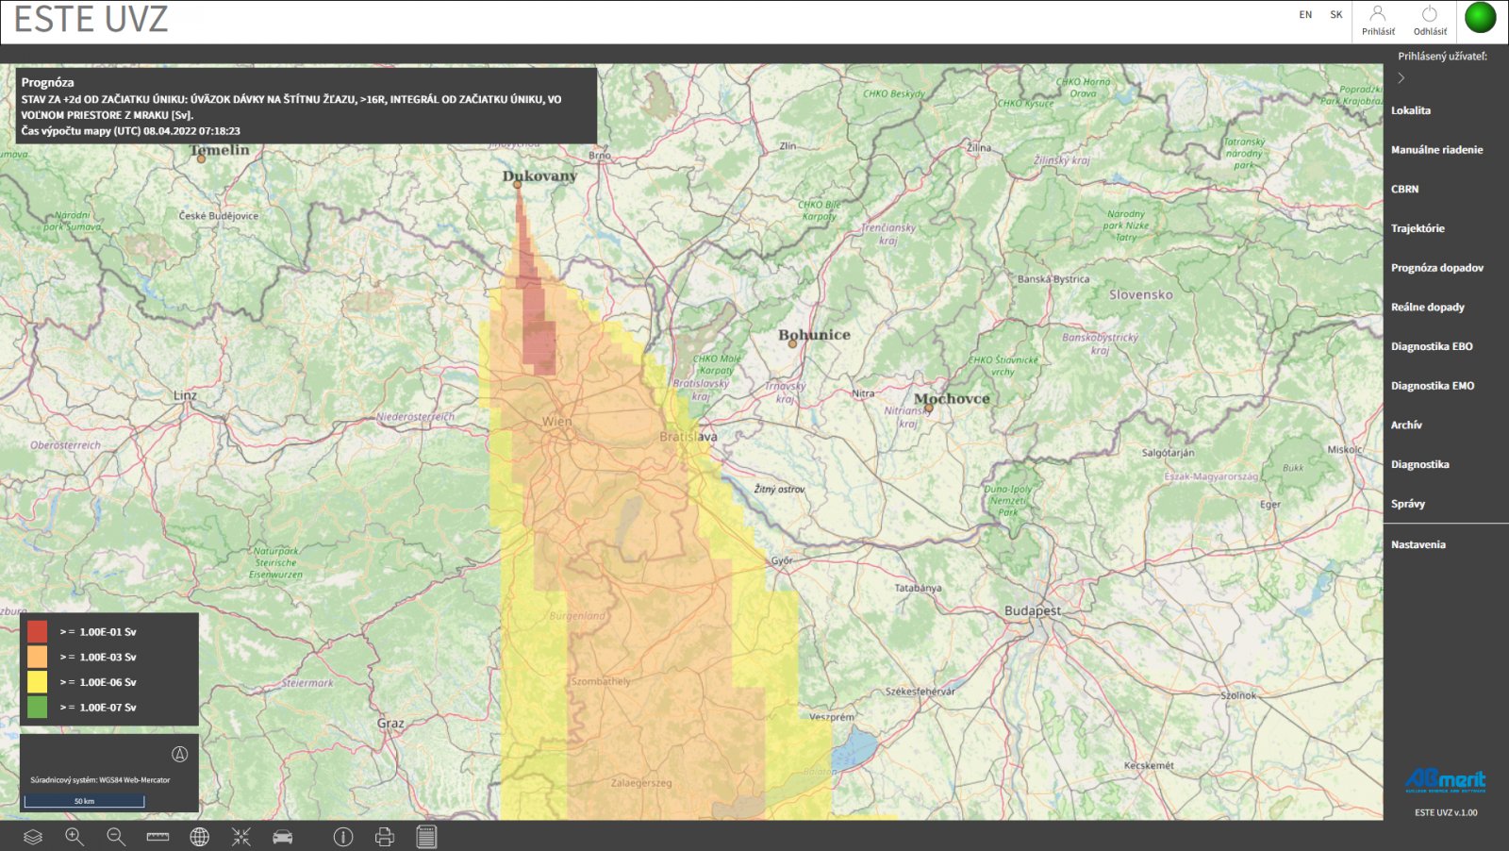This screenshot has height=851, width=1509.
Task: Open the map layers panel icon
Action: tap(33, 837)
